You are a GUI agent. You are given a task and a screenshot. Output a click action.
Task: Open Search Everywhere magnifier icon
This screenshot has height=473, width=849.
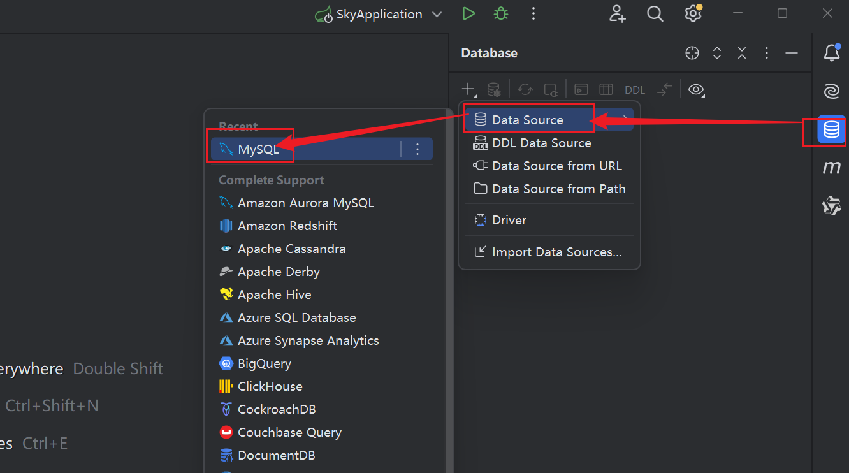pyautogui.click(x=655, y=13)
